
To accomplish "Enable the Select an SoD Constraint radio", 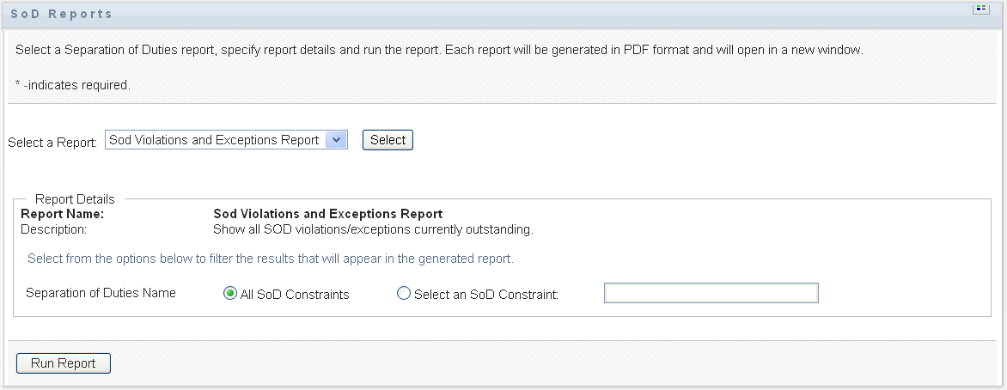I will pyautogui.click(x=404, y=294).
